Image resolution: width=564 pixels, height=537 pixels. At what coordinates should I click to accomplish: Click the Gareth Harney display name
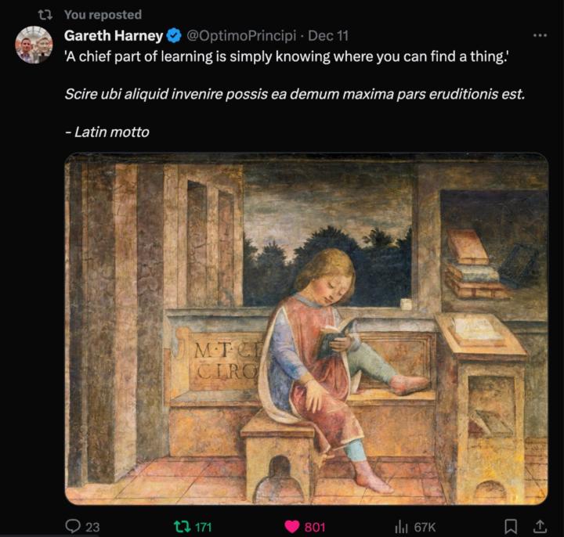[x=113, y=36]
